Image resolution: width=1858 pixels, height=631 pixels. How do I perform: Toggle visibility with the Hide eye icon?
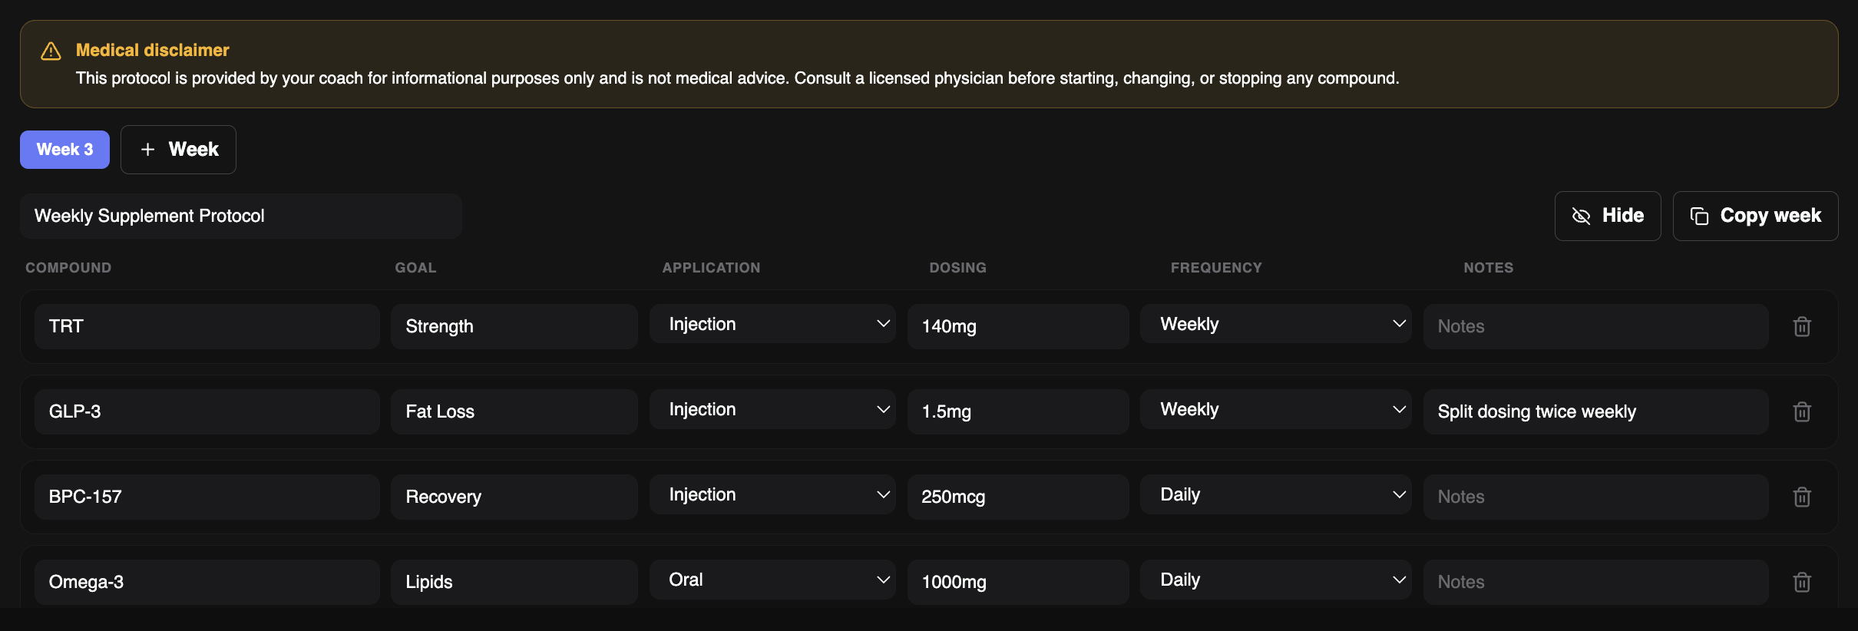coord(1581,216)
